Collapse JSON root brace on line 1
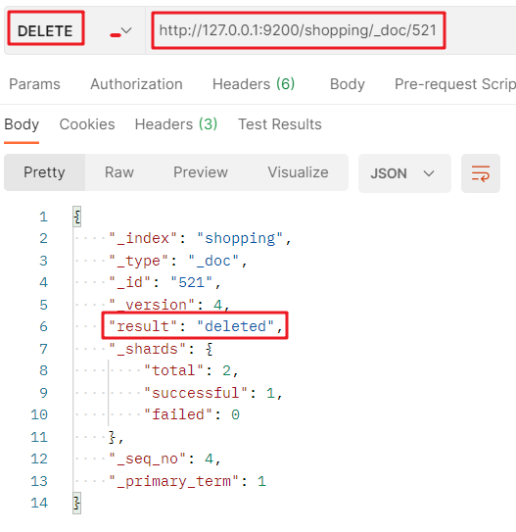 [x=77, y=217]
